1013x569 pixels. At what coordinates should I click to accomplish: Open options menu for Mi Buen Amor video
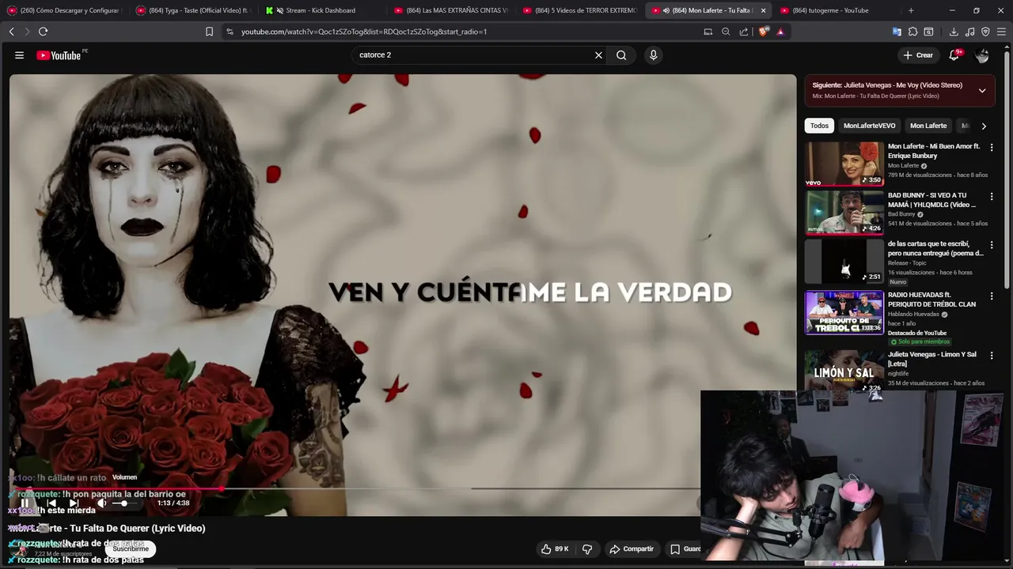click(992, 148)
